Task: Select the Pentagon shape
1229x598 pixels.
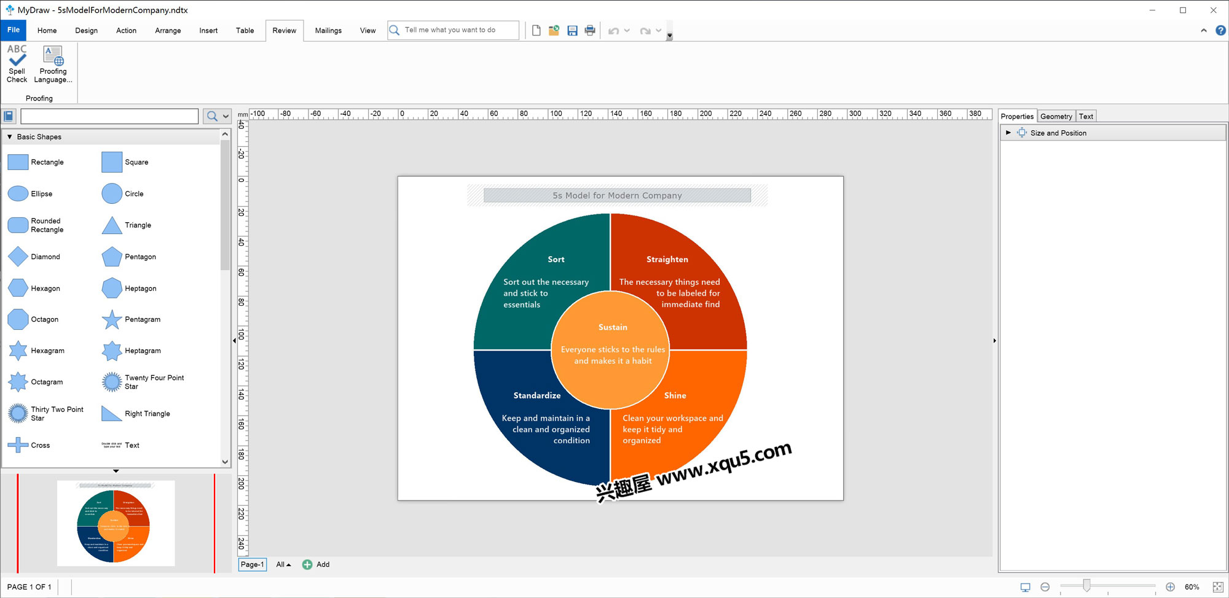Action: tap(129, 257)
